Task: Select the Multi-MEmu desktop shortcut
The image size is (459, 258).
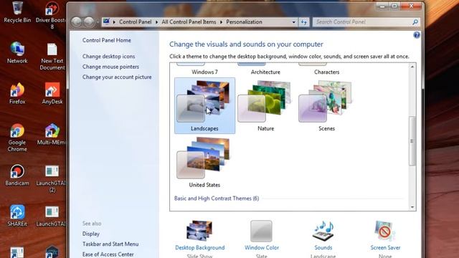Action: coord(52,134)
